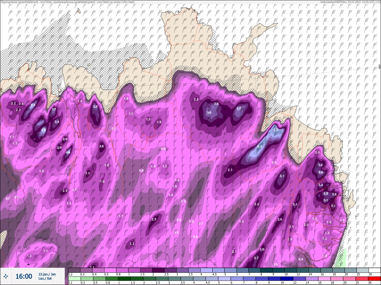Click the 4.5 precipitation value on the map
The height and width of the screenshot is (285, 381).
click(33, 105)
